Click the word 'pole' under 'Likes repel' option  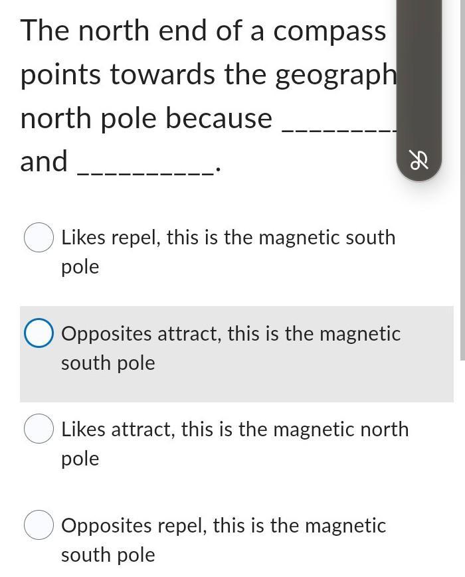click(x=80, y=267)
